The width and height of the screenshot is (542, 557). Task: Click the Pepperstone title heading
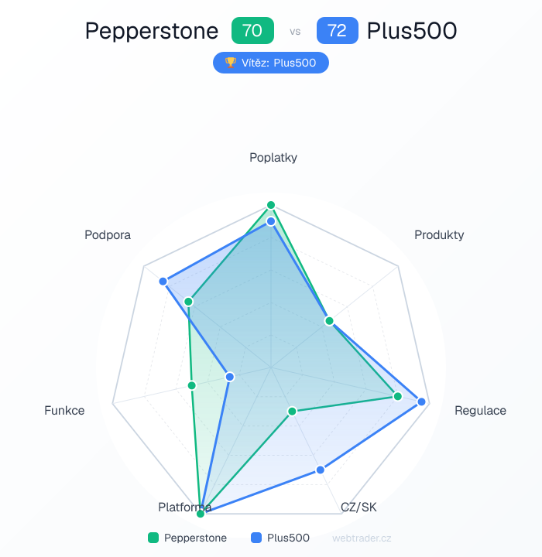coord(152,31)
